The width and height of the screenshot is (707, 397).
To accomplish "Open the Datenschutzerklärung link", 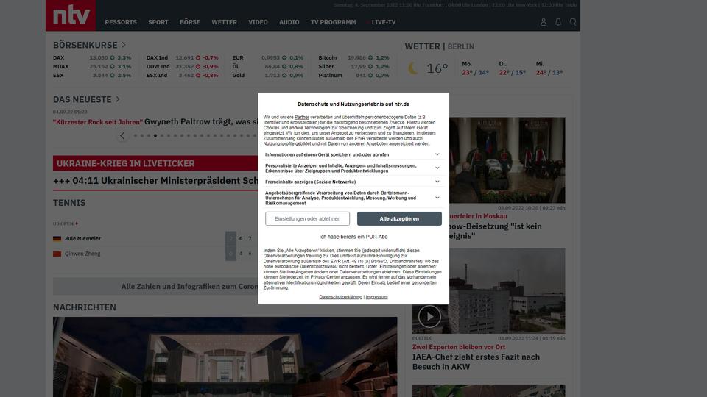I will [340, 297].
